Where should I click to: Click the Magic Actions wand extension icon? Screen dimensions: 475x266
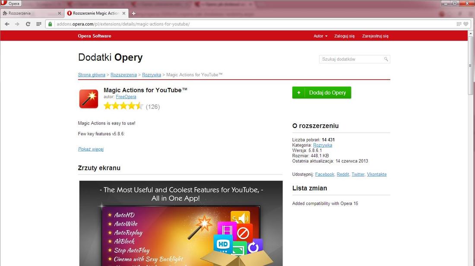[89, 99]
